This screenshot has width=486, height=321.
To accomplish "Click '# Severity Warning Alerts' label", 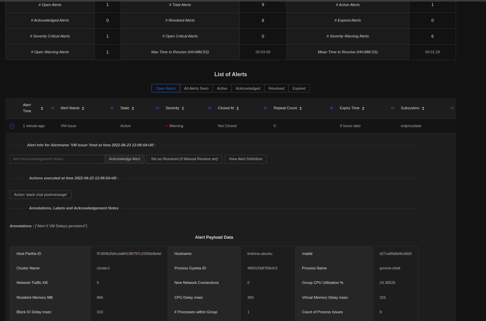I will pos(348,36).
